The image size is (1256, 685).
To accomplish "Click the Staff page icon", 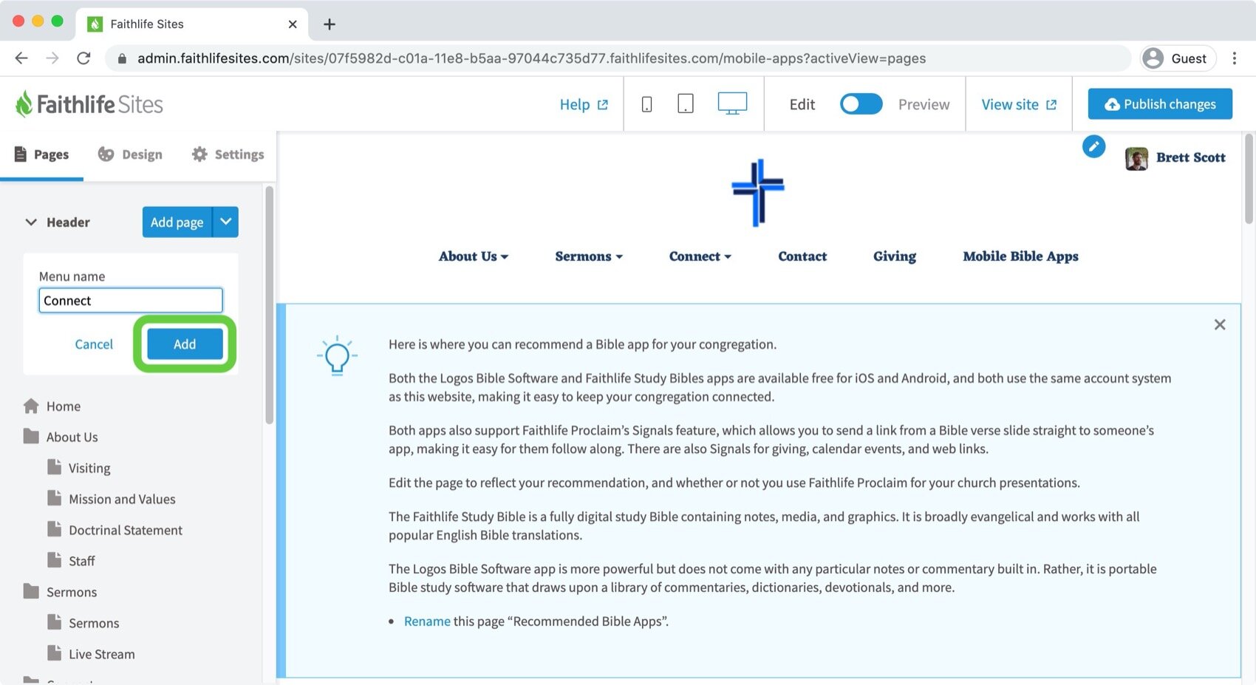I will (x=55, y=560).
